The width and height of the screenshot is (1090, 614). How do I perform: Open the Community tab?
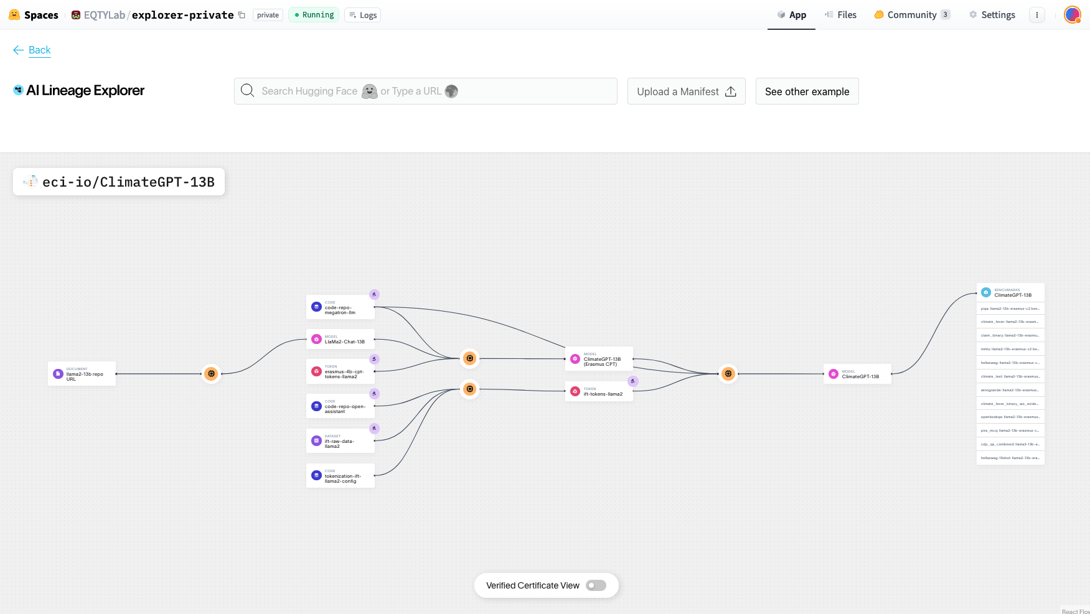point(912,15)
